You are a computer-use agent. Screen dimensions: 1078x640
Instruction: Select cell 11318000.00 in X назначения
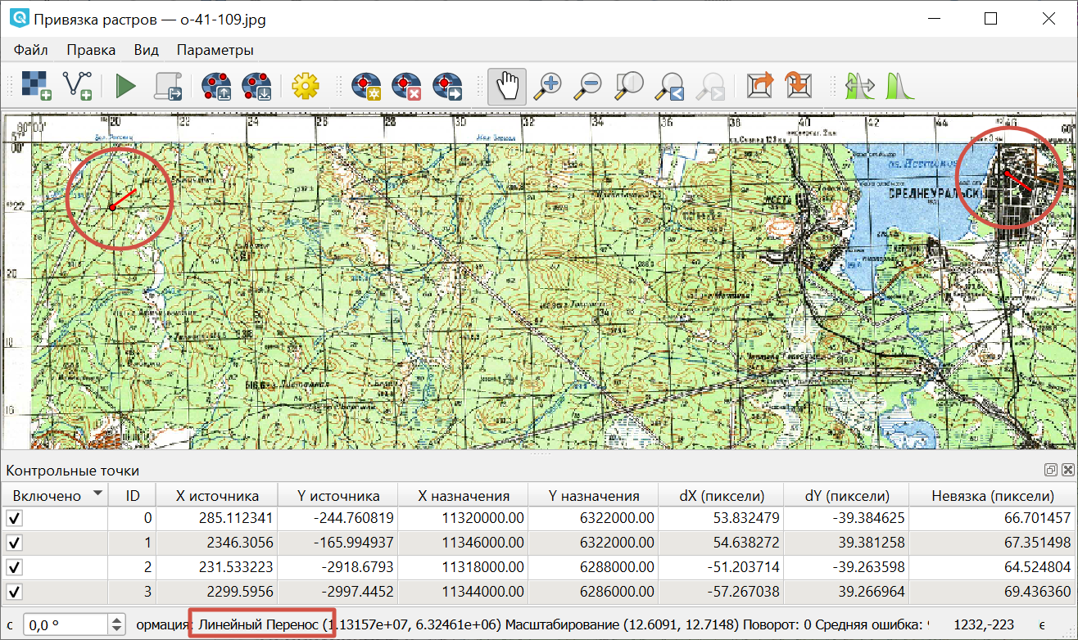click(x=464, y=566)
